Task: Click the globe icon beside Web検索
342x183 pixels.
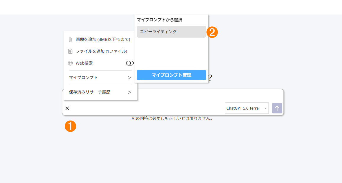Action: tap(70, 63)
